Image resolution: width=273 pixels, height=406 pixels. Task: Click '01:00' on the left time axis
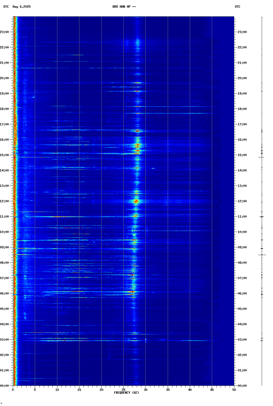point(4,370)
